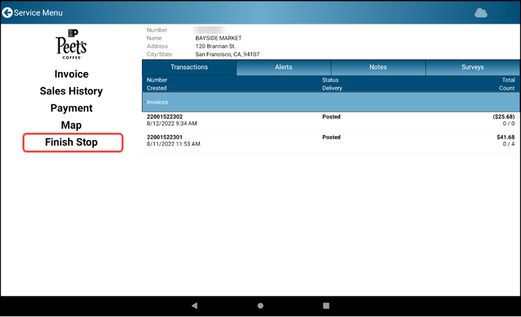
Task: Tap the Status column header
Action: (330, 80)
